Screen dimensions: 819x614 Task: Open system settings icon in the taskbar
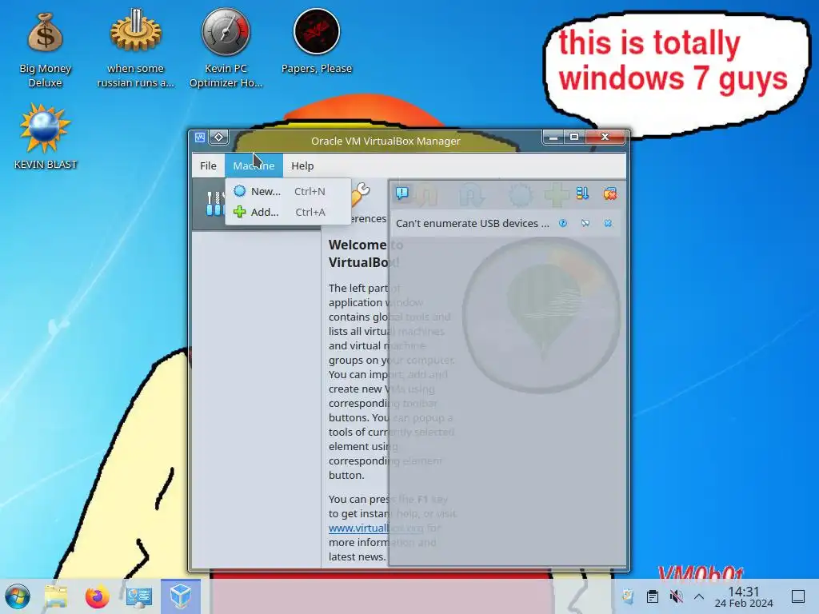139,596
